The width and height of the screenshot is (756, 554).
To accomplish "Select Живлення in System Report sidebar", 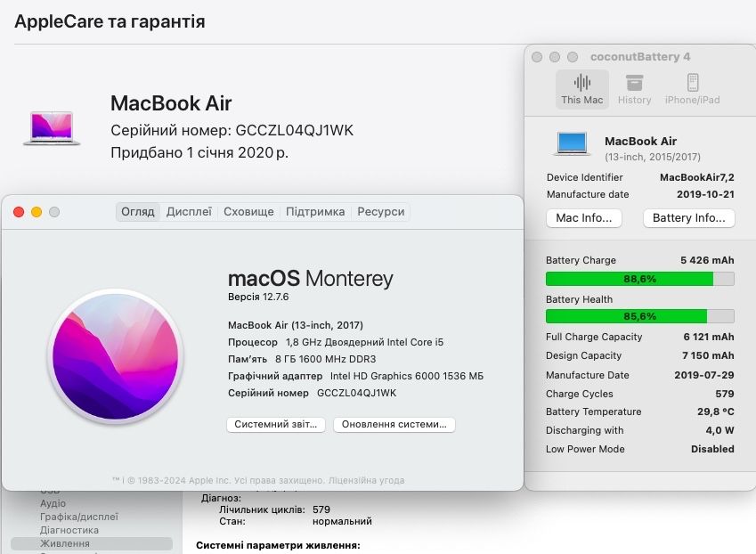I will pos(92,543).
